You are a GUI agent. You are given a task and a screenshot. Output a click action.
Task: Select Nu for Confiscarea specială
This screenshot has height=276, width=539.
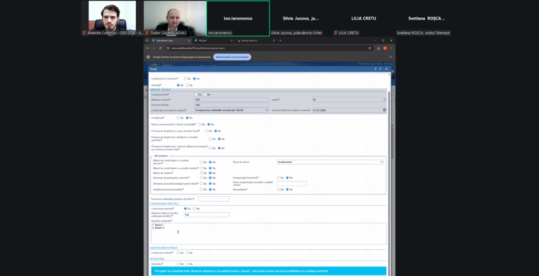(x=195, y=208)
